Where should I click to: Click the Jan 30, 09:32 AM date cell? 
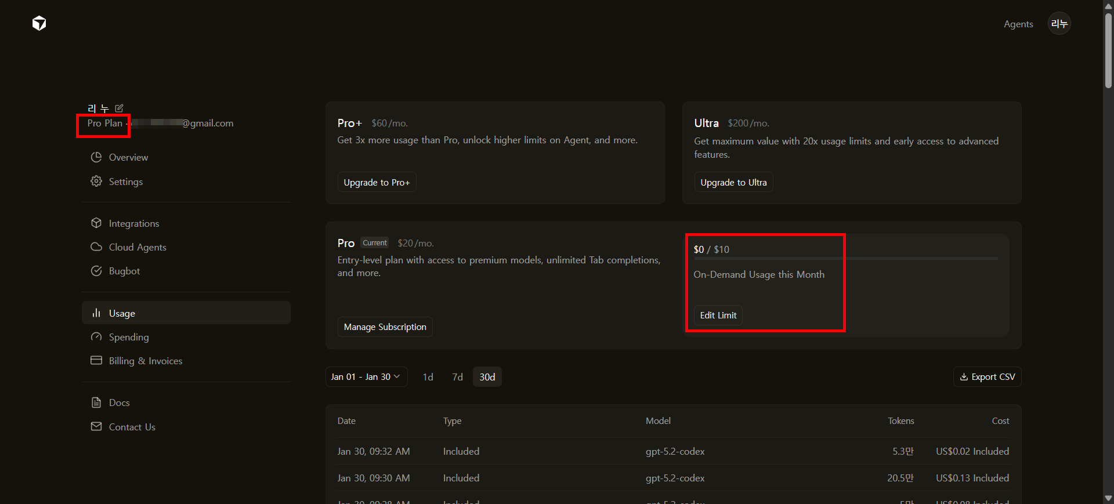[x=374, y=451]
